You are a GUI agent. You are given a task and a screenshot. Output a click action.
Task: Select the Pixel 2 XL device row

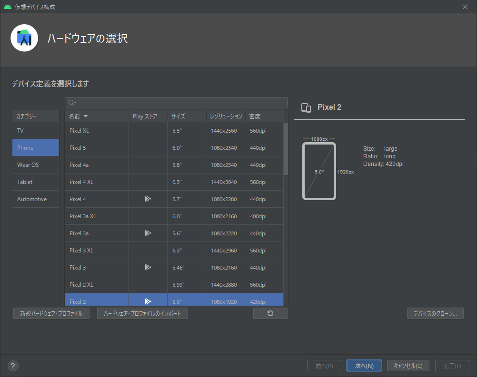(x=174, y=285)
